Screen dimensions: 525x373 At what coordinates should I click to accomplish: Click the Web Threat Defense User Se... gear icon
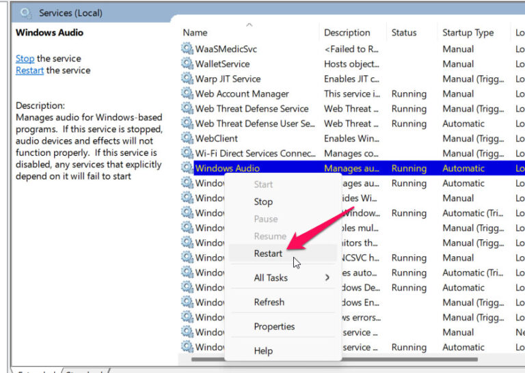[x=187, y=124]
